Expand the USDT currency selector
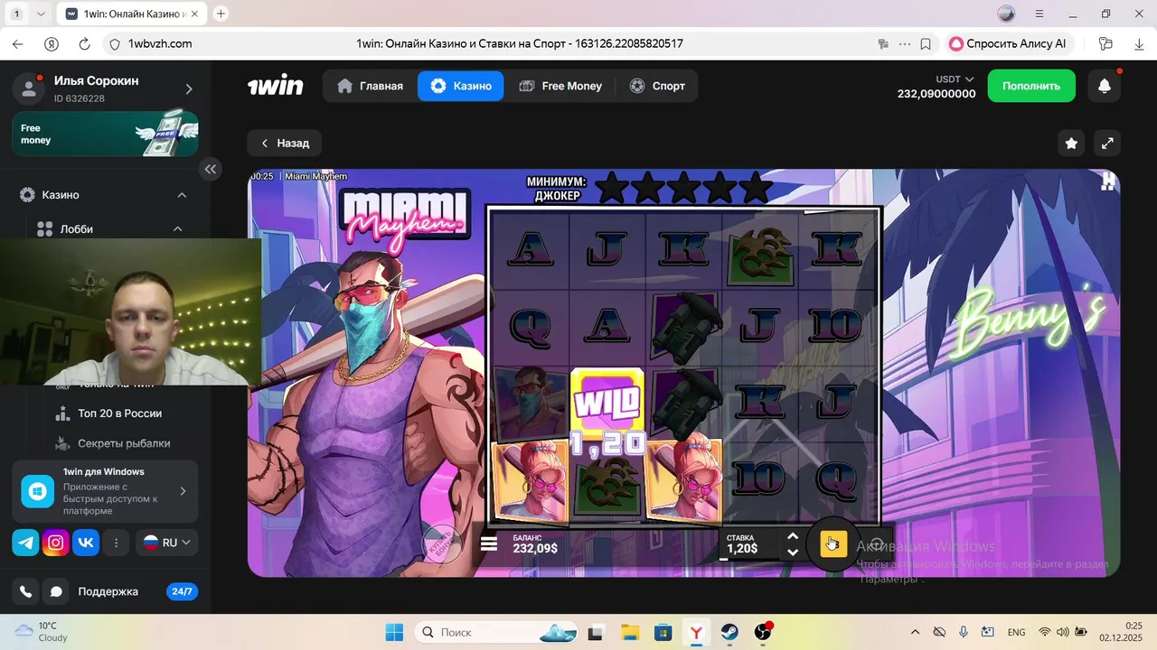The image size is (1157, 650). [955, 79]
